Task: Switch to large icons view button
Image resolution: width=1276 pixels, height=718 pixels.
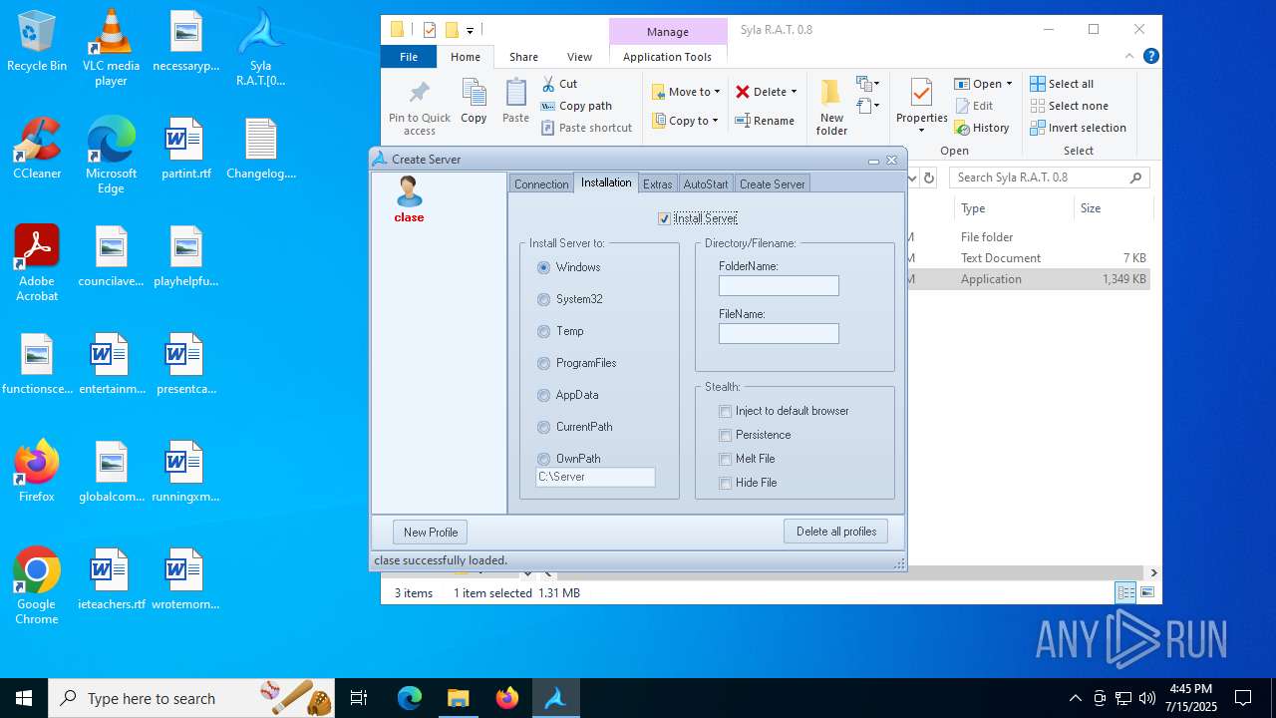Action: (1147, 592)
